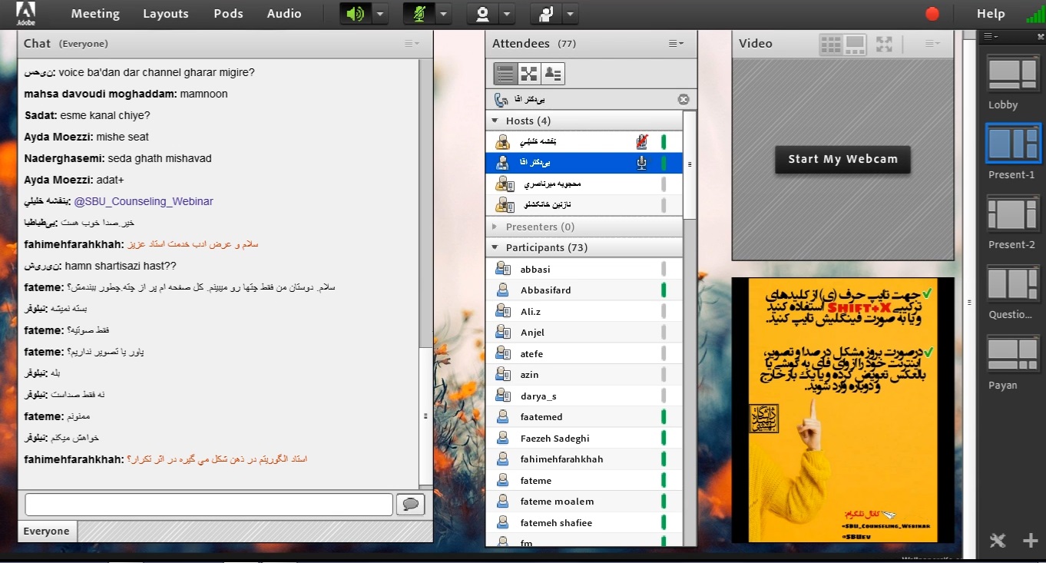Click the raise hand status icon

pyautogui.click(x=546, y=14)
